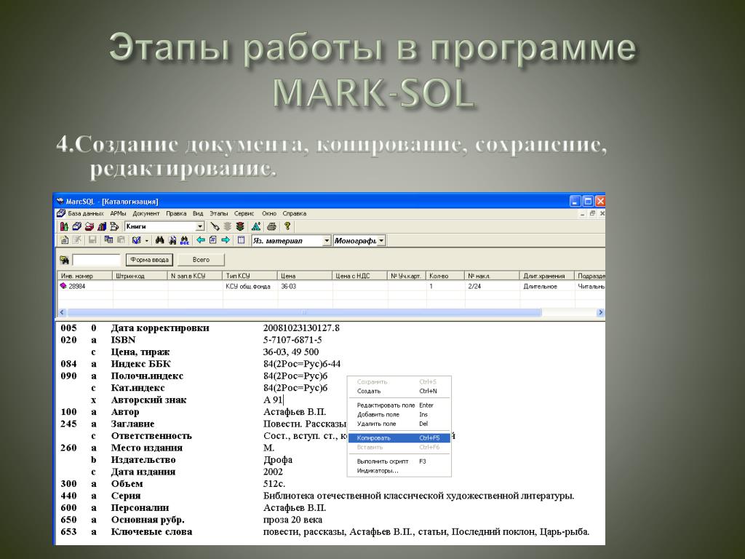Click the binoculars with document icon
This screenshot has width=745, height=559.
coord(172,240)
